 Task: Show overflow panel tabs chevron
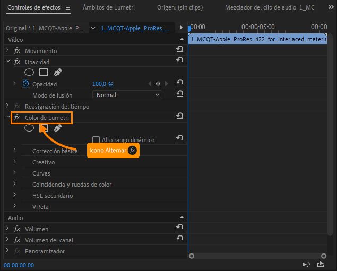331,7
